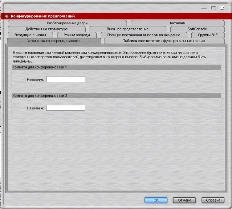This screenshot has width=232, height=209.
Task: Focus the Название field for room 1
Action: [x=66, y=79]
